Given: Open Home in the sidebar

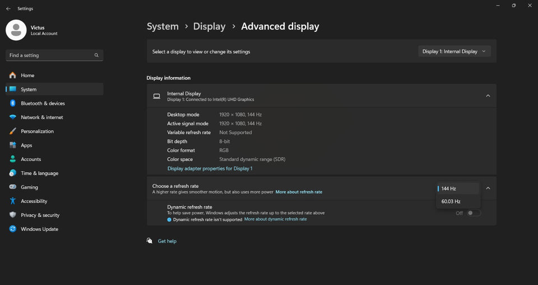Looking at the screenshot, I should [54, 75].
